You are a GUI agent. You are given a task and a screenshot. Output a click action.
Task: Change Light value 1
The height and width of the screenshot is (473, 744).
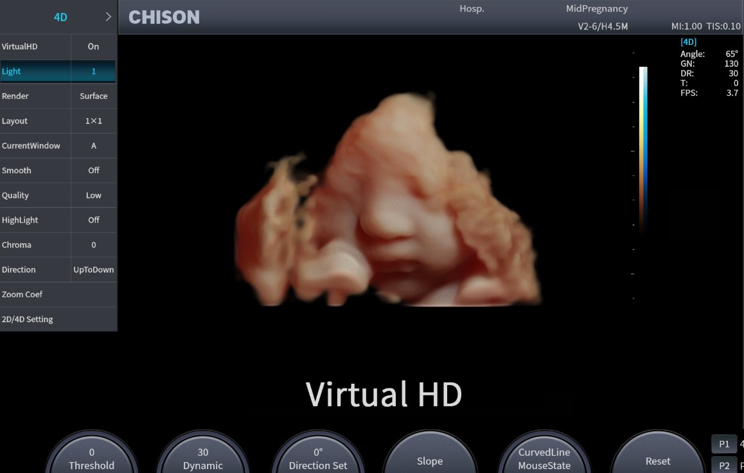coord(93,71)
